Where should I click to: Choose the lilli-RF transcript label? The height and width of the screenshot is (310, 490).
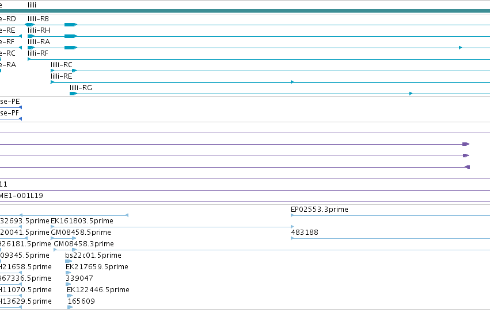tap(38, 53)
